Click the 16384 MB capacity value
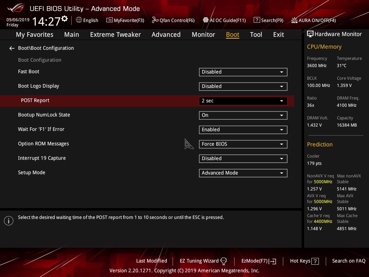Viewport: 369px width, 277px height. click(347, 125)
